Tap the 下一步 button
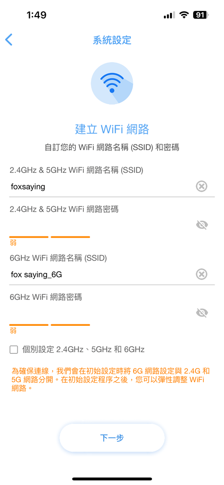 pyautogui.click(x=112, y=438)
